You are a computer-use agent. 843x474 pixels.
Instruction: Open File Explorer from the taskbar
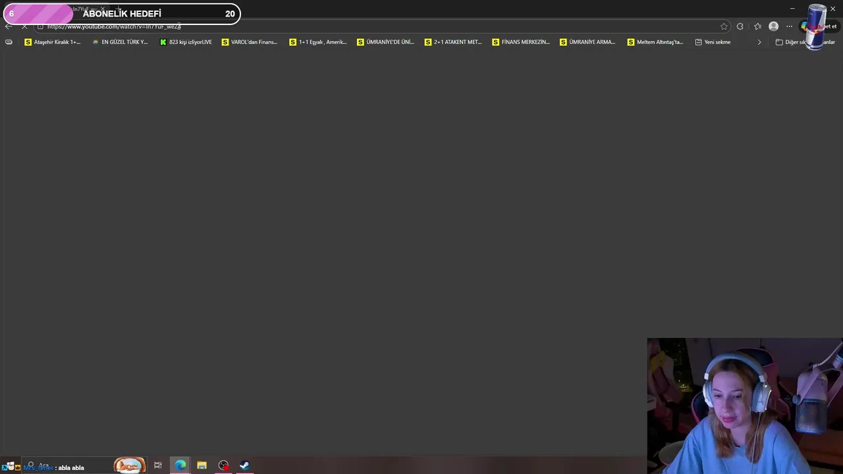coord(202,465)
